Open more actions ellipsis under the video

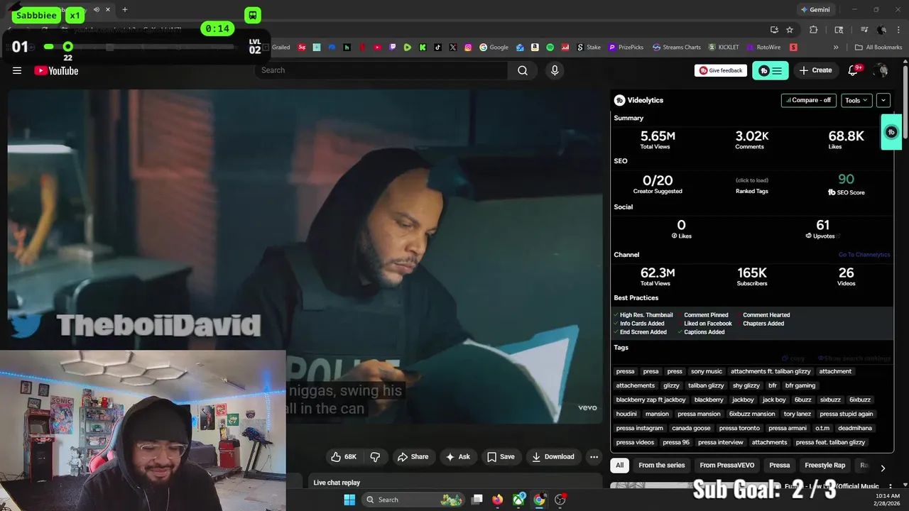click(594, 456)
